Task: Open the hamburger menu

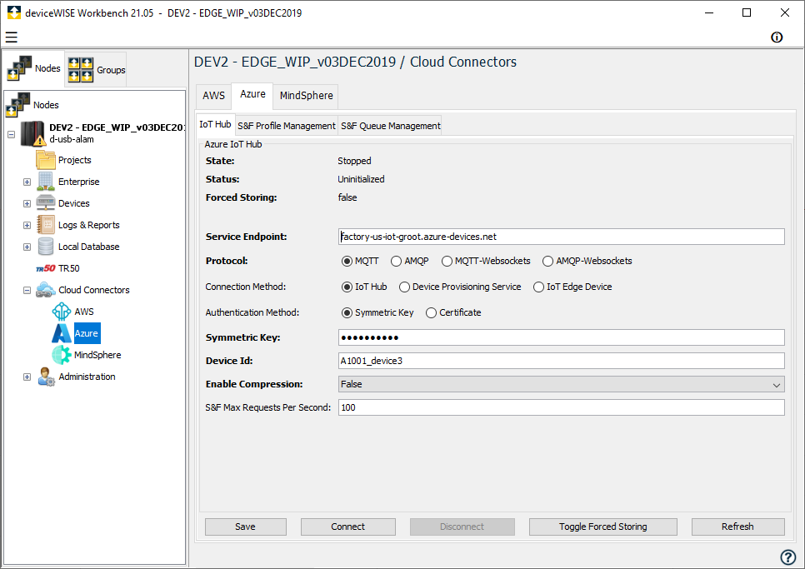Action: [12, 37]
